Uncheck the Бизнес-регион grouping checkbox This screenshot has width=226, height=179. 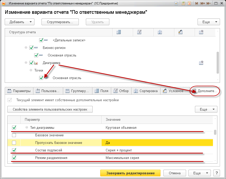click(x=32, y=48)
